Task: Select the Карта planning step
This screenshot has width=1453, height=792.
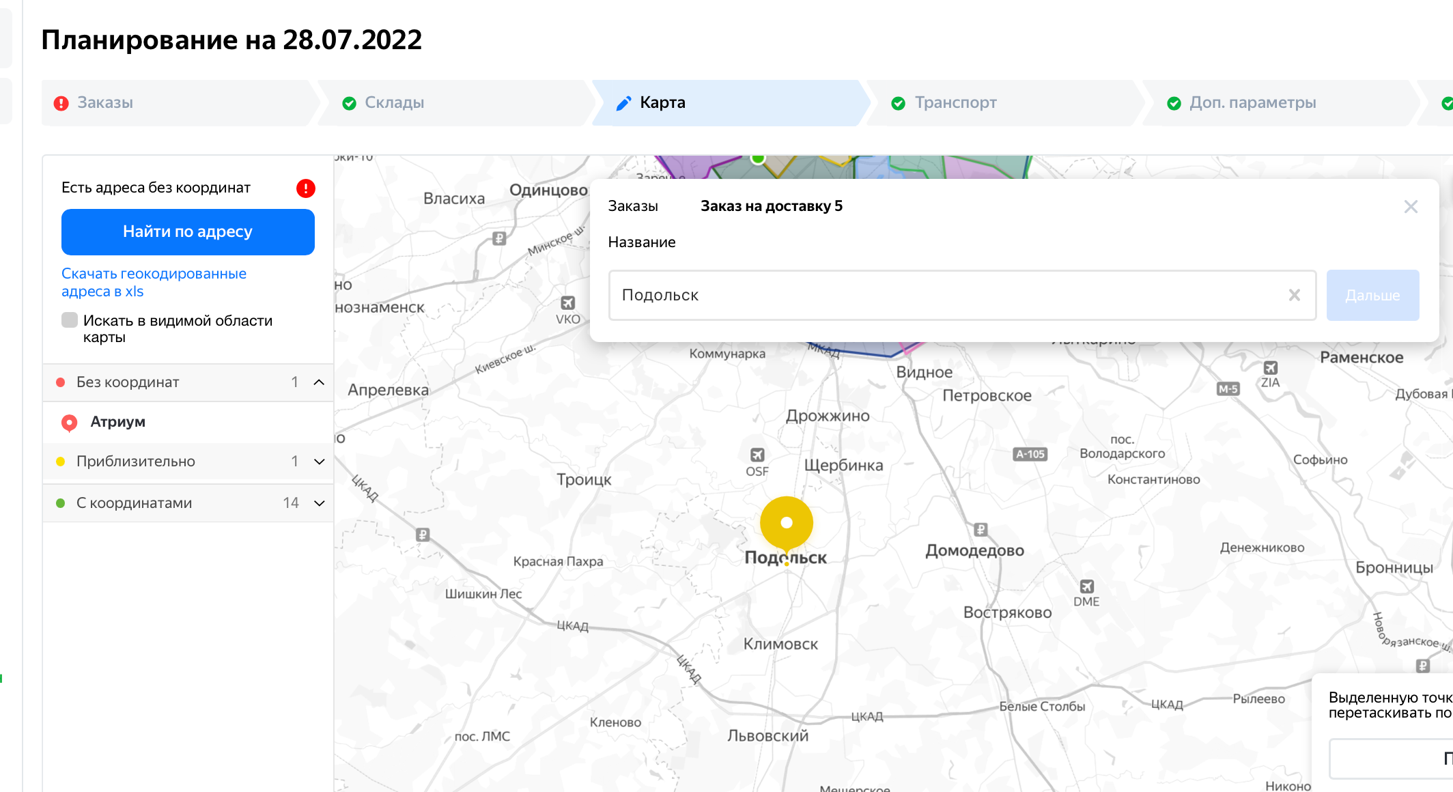Action: [x=730, y=103]
